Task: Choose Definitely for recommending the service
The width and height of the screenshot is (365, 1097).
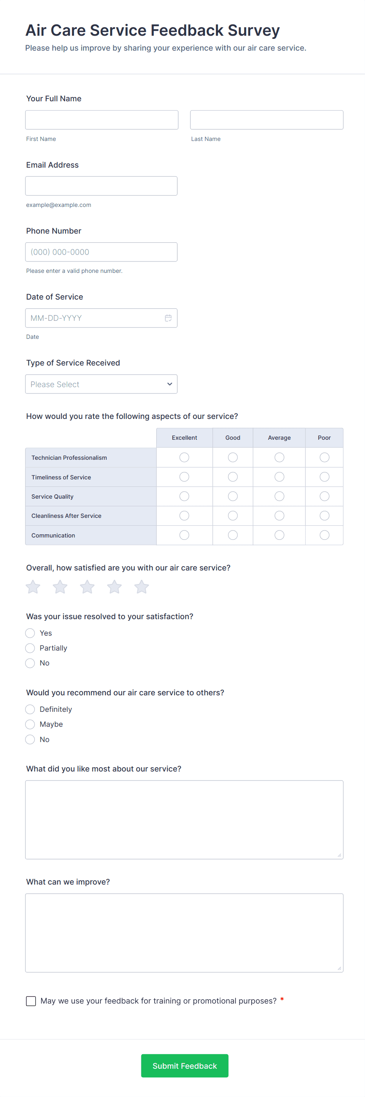Action: pos(30,709)
